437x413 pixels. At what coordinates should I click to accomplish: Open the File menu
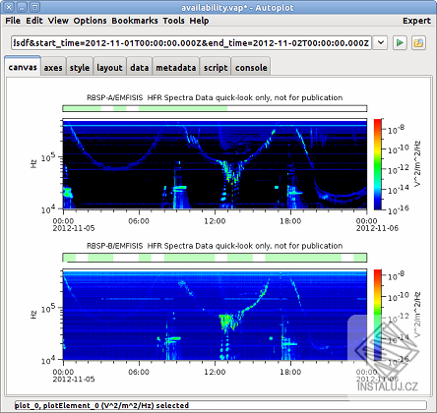point(13,21)
